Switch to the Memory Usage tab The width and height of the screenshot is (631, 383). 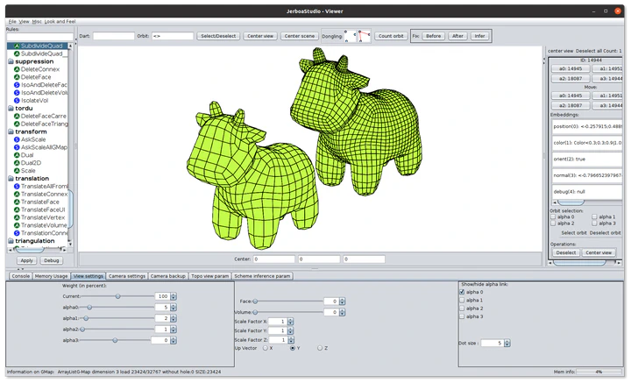tap(51, 276)
